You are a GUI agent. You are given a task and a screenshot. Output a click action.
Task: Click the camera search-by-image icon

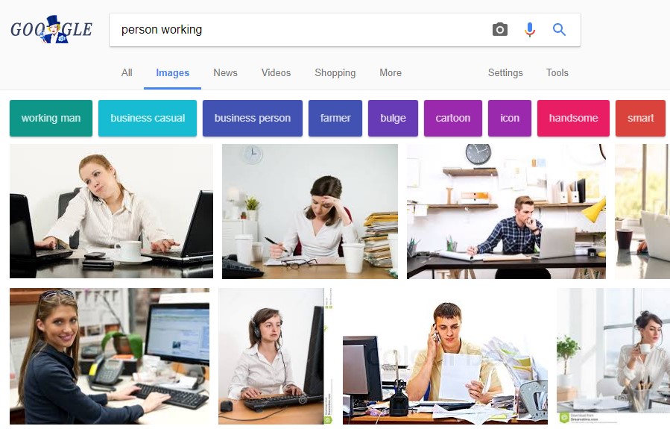click(500, 30)
